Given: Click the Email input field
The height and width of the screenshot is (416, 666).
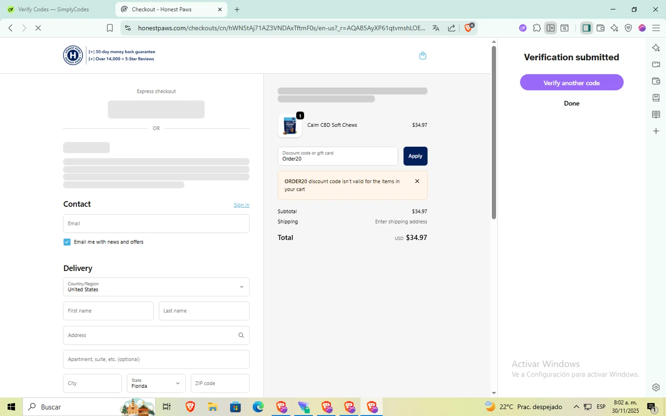Looking at the screenshot, I should (x=156, y=224).
